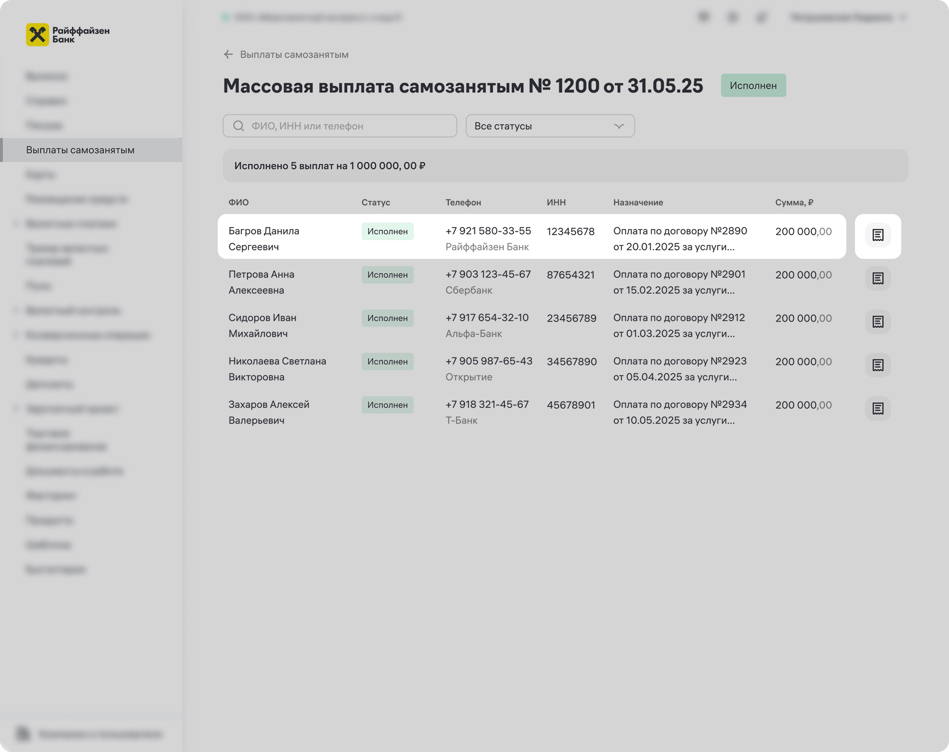Select Выплаты самозанятым in the sidebar

(x=80, y=150)
